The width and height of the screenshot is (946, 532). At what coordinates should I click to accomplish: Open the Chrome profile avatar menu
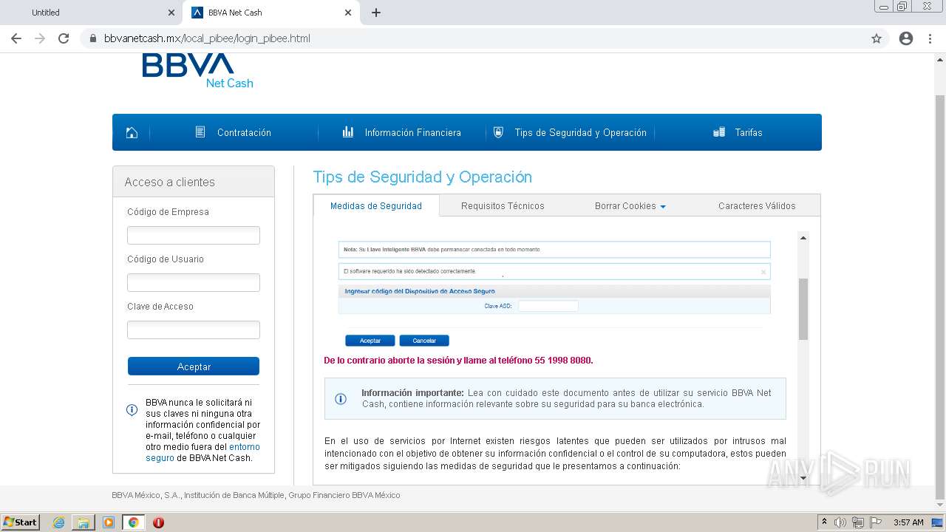pos(906,38)
